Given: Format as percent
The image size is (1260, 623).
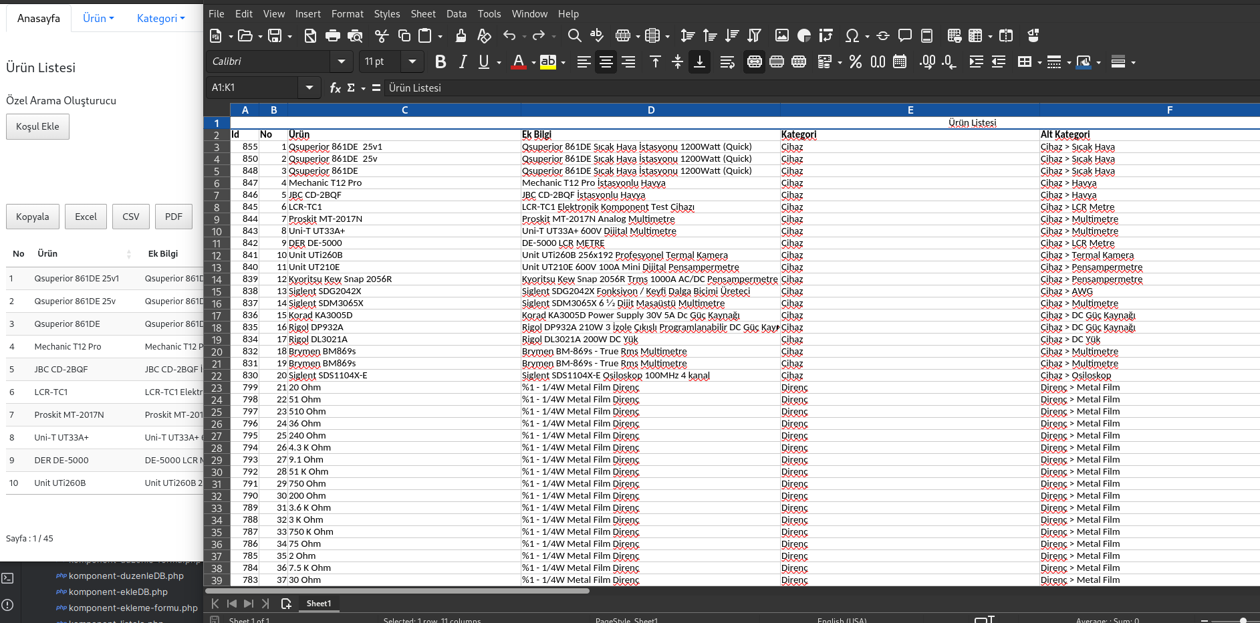Looking at the screenshot, I should click(856, 62).
